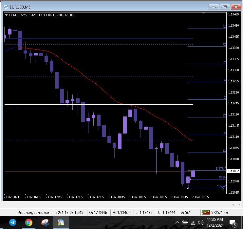Click the 50% level label
243x229 pixels.
pos(222,177)
